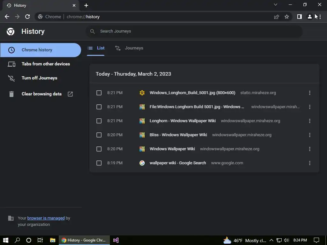
Task: Select Chrome history in the sidebar
Action: [41, 50]
